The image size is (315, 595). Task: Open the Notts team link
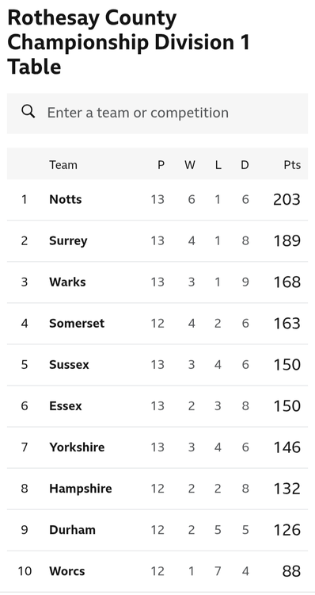pyautogui.click(x=66, y=199)
